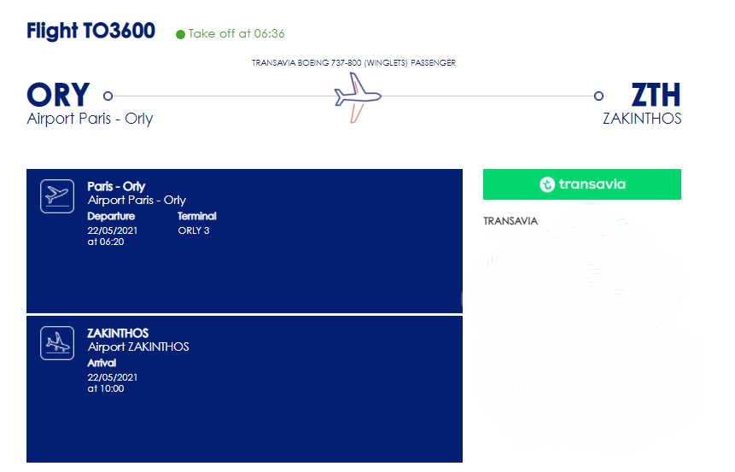Click the arrival time 'at 10:00'
The image size is (735, 472).
tap(106, 388)
